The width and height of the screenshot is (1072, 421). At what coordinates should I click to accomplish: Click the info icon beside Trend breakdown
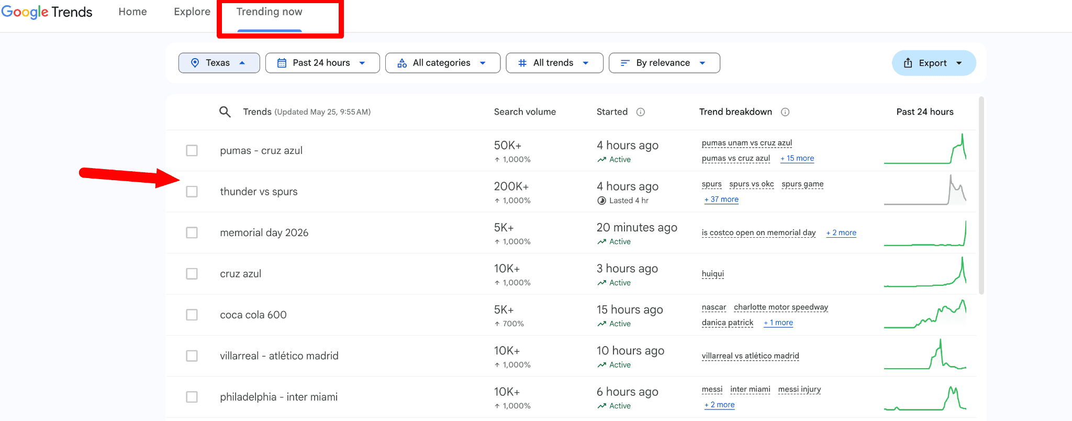[x=785, y=112]
